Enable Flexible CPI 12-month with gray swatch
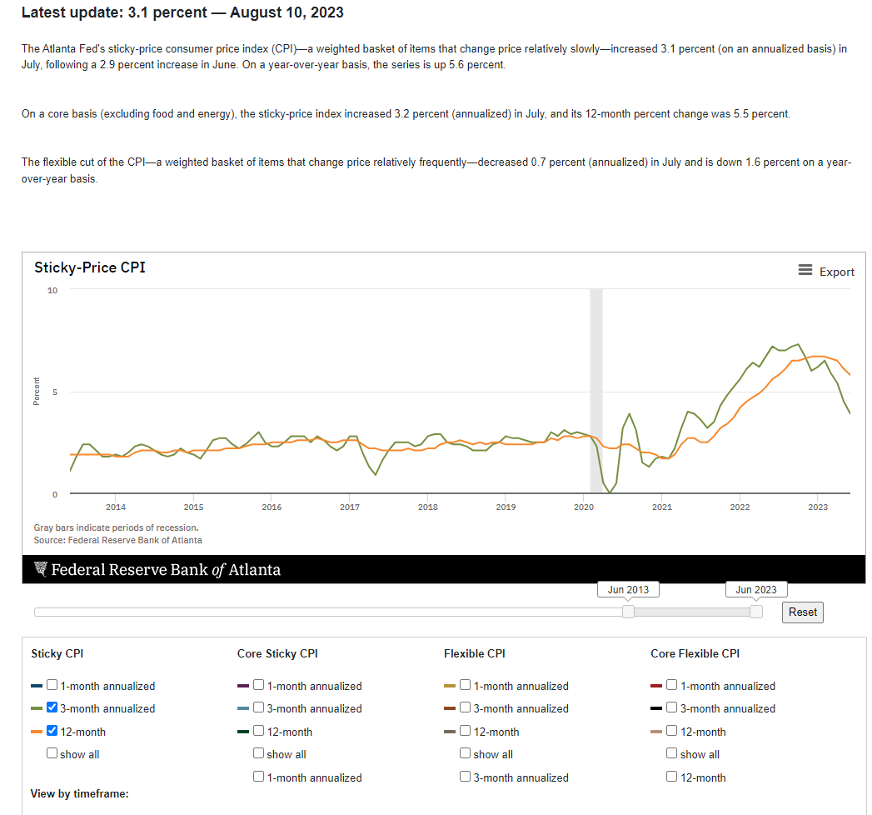 466,731
